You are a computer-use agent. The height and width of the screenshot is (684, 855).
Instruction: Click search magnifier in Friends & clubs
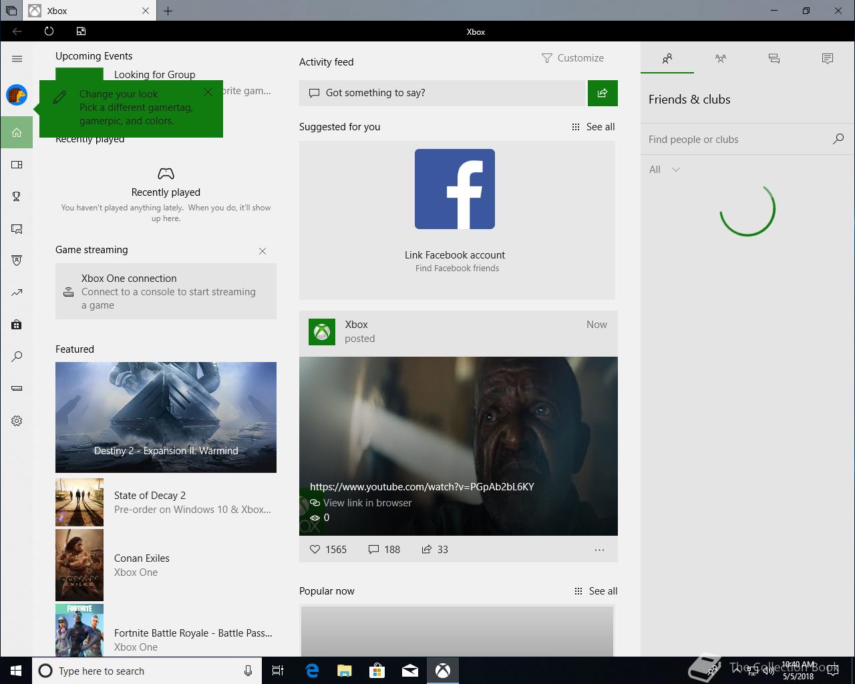click(x=838, y=139)
